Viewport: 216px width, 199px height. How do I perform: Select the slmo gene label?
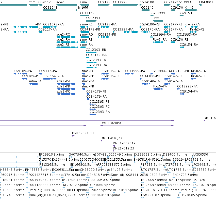(83, 2)
